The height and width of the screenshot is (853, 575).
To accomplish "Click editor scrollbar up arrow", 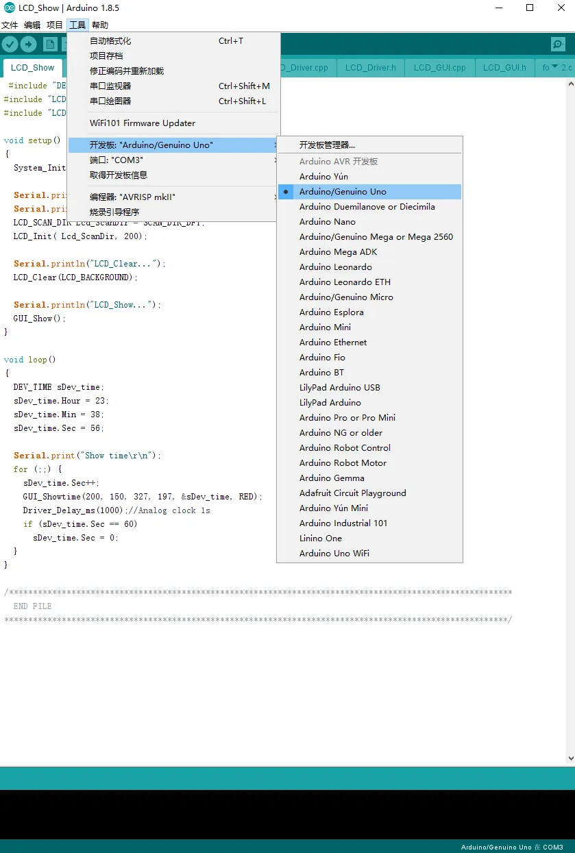I will click(x=570, y=83).
